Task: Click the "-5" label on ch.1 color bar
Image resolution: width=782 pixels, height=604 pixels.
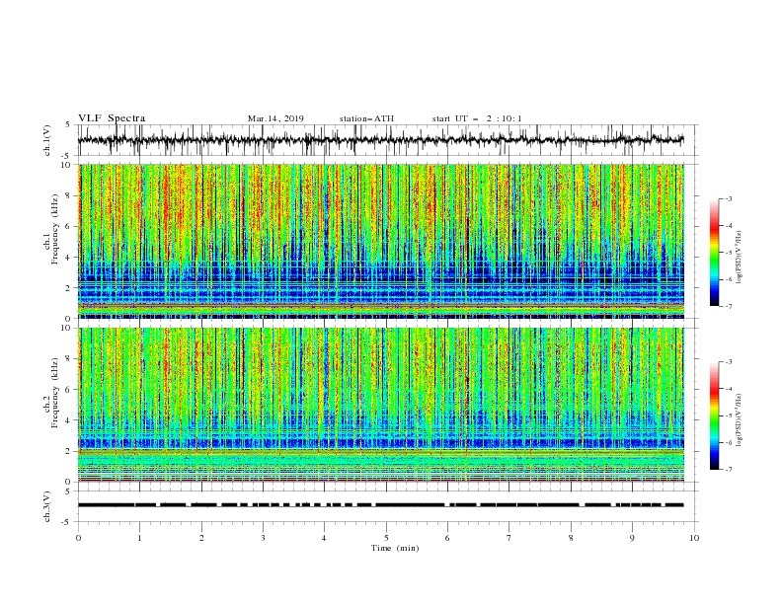Action: pyautogui.click(x=728, y=253)
